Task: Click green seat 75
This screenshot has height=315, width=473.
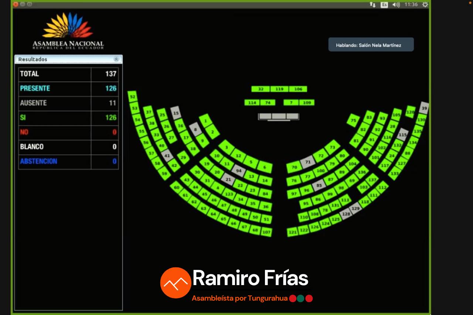Action: (x=353, y=120)
